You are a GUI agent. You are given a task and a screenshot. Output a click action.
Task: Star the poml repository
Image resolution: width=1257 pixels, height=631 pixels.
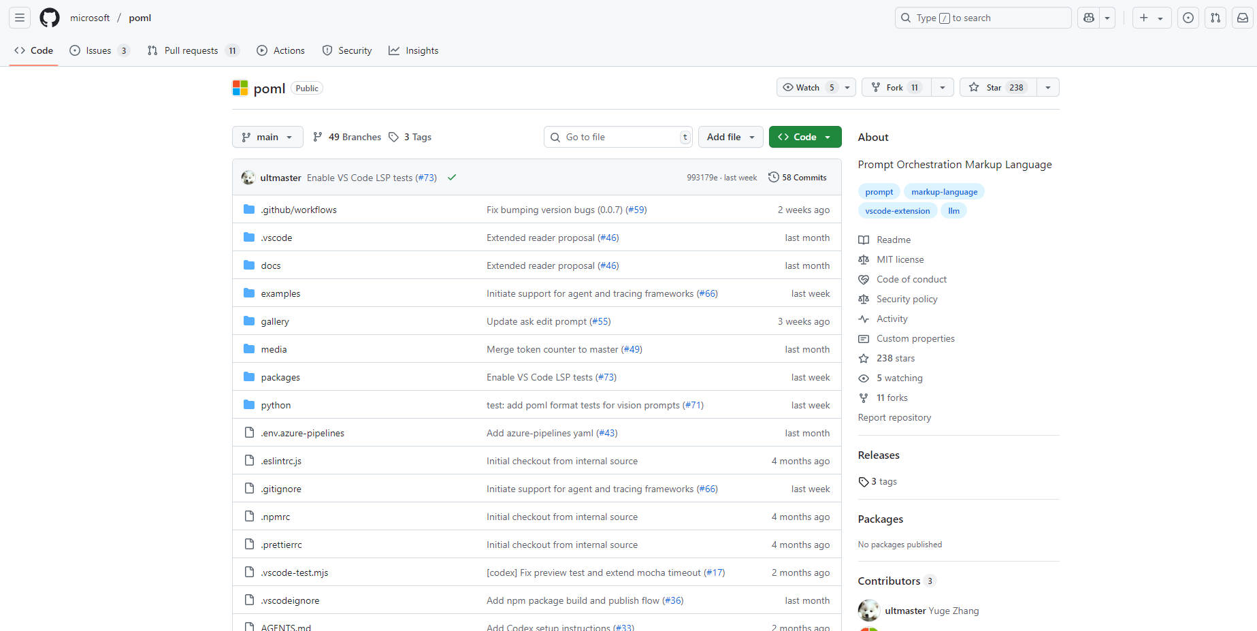pyautogui.click(x=998, y=87)
